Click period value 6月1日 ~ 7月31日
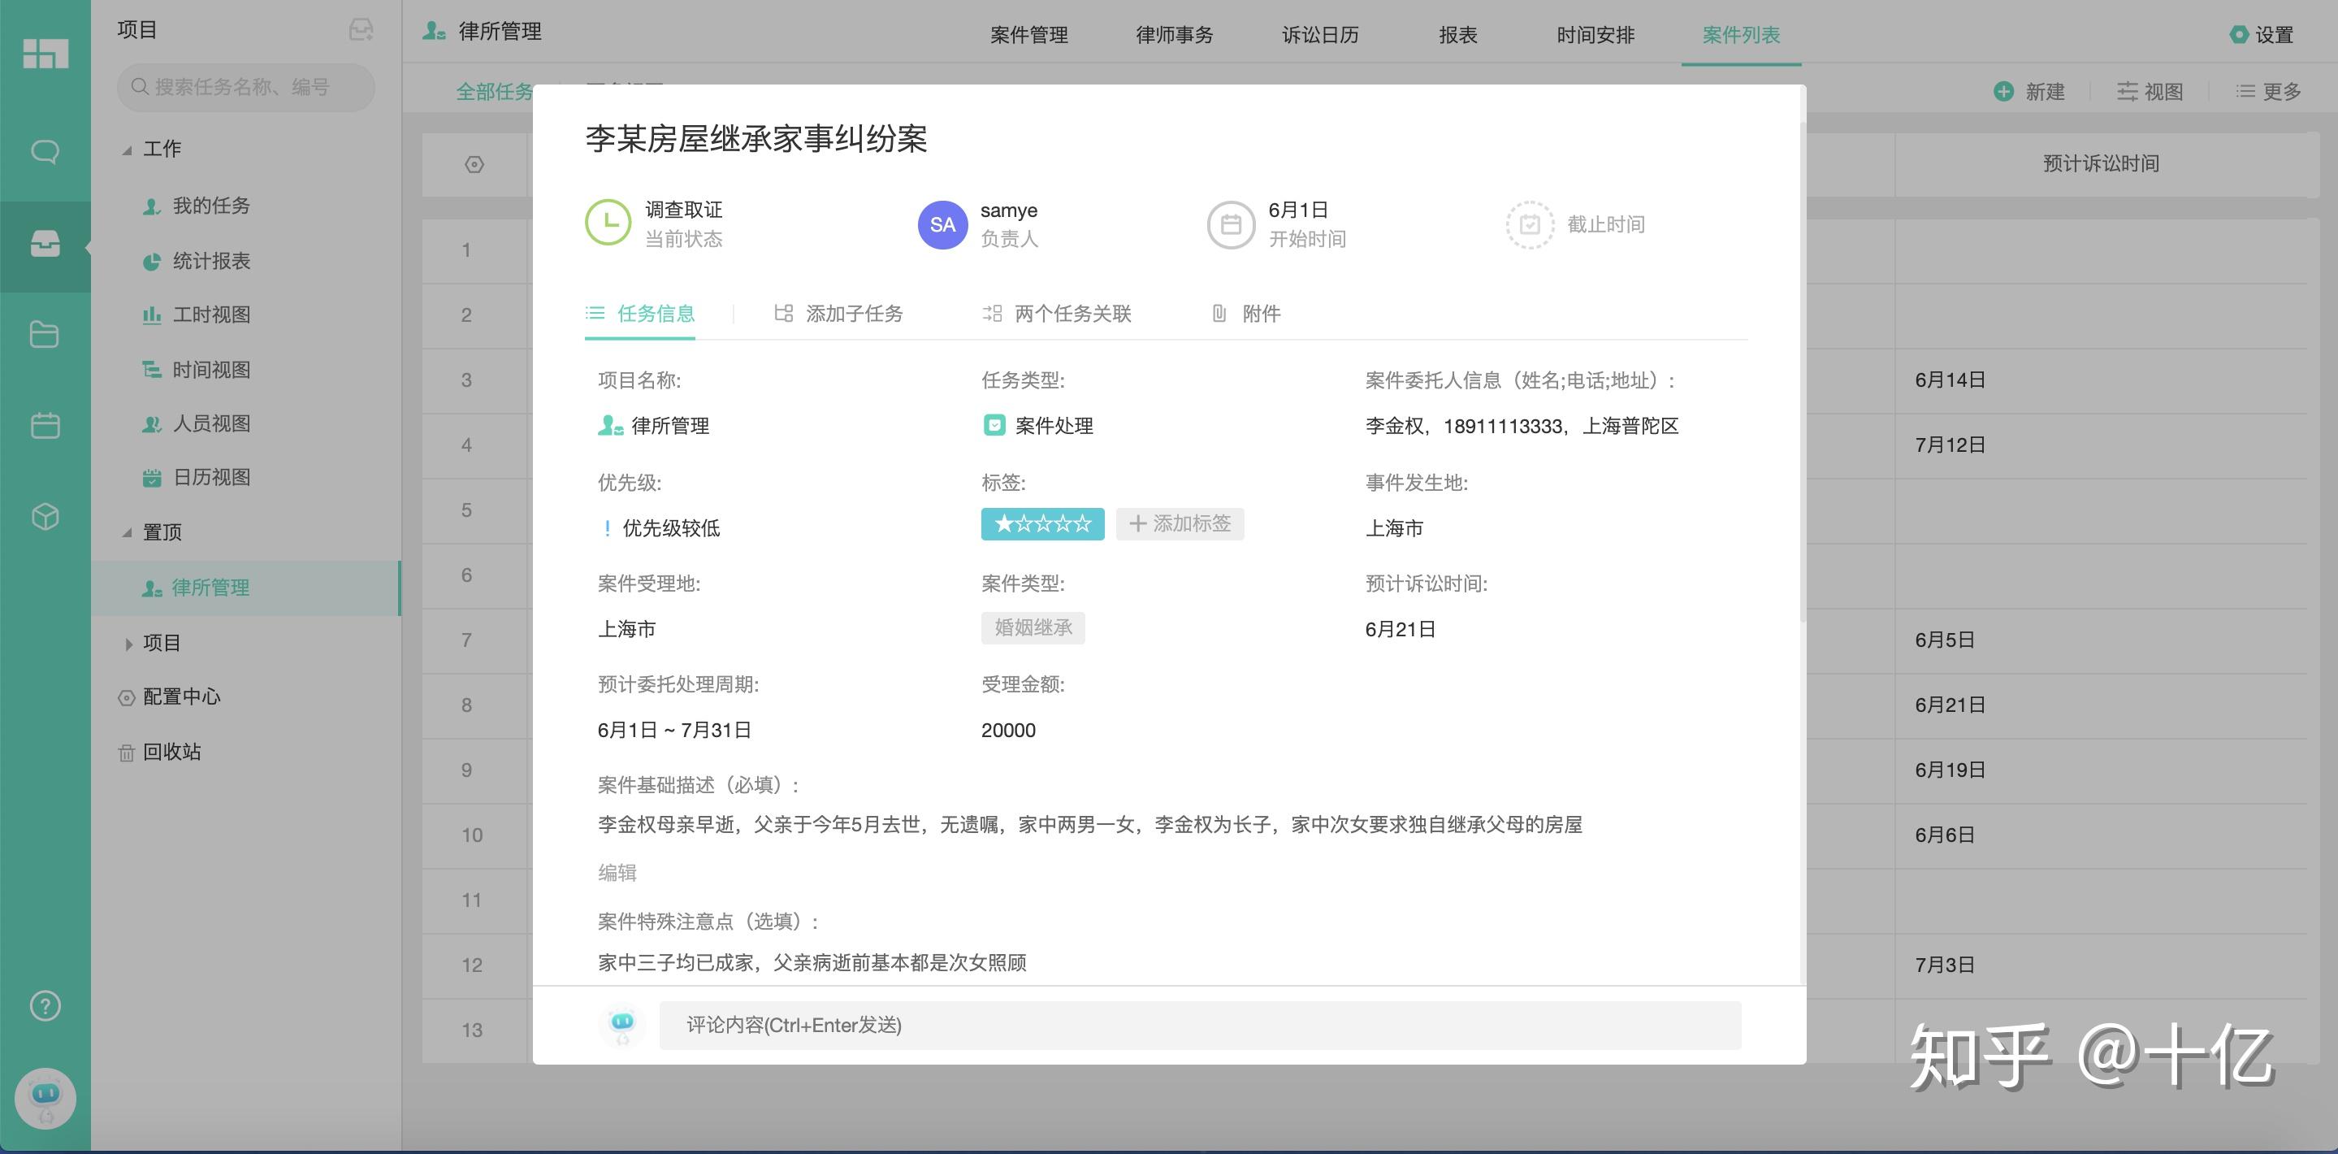The height and width of the screenshot is (1154, 2338). 673,730
